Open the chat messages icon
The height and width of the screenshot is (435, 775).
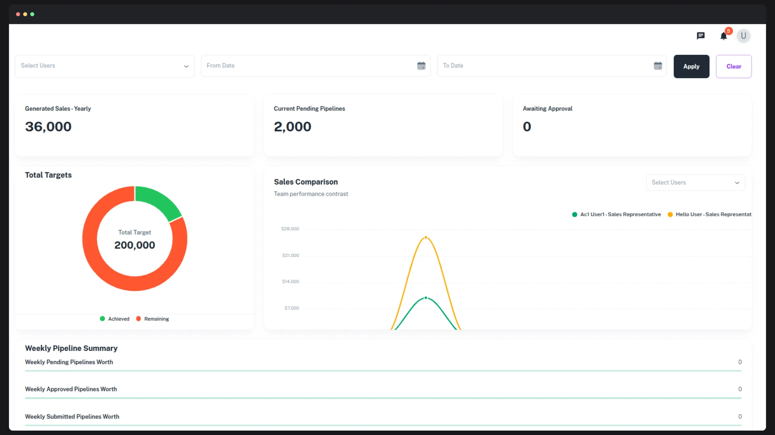[701, 36]
